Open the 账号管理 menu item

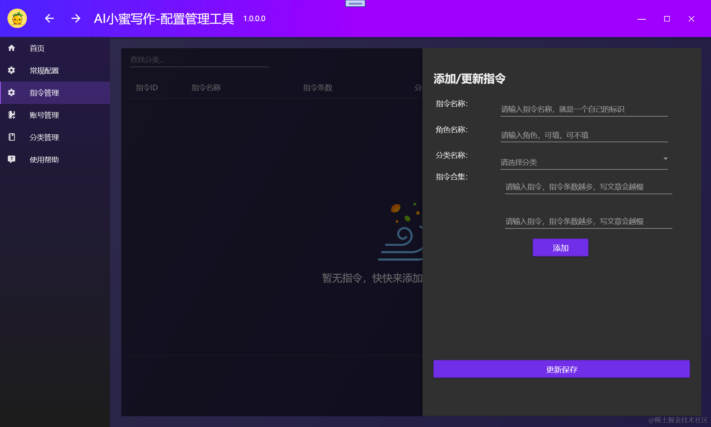(x=55, y=115)
